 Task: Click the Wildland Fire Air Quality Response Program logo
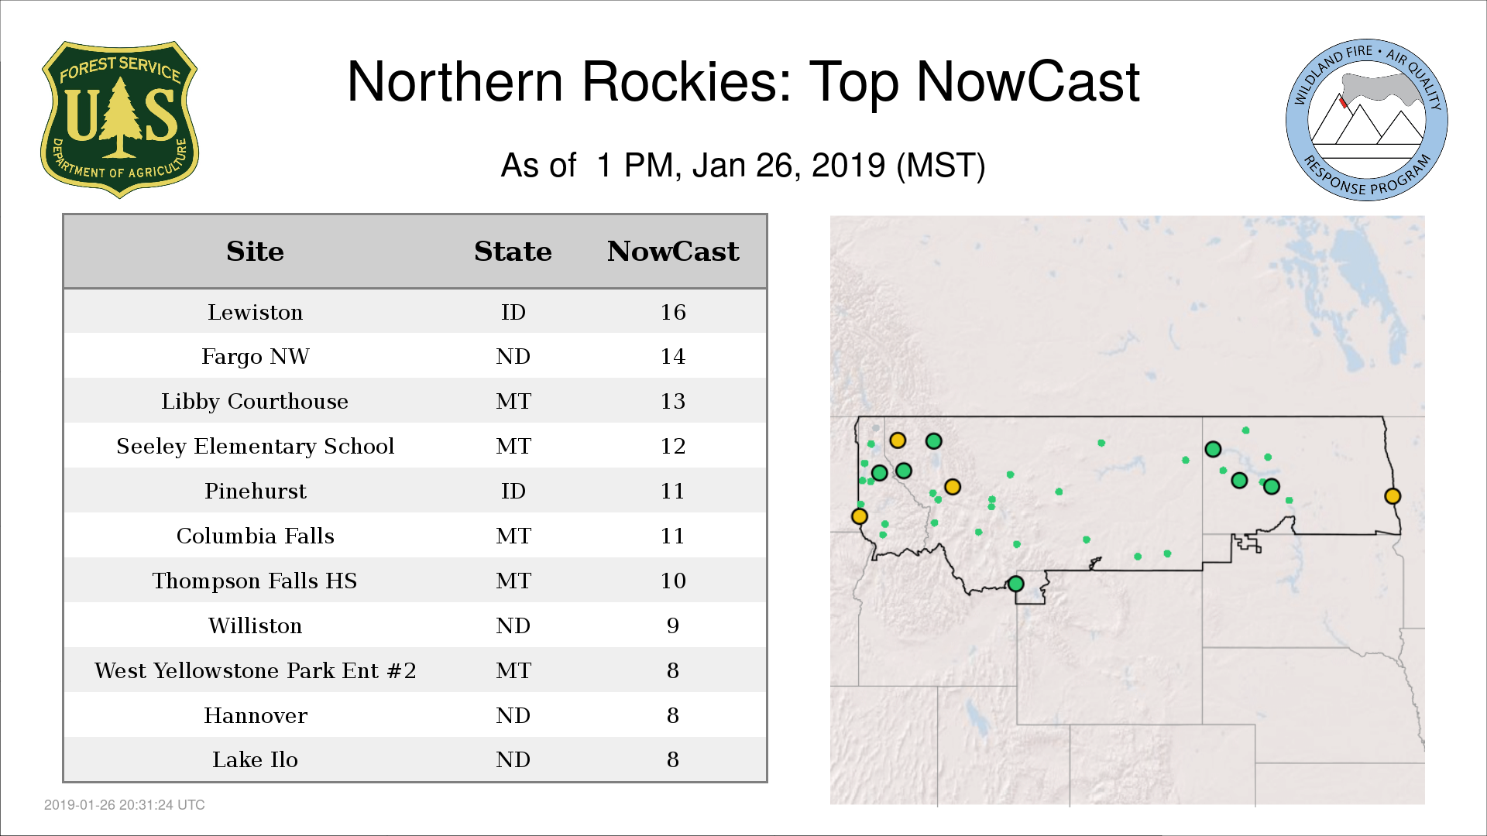click(1366, 120)
